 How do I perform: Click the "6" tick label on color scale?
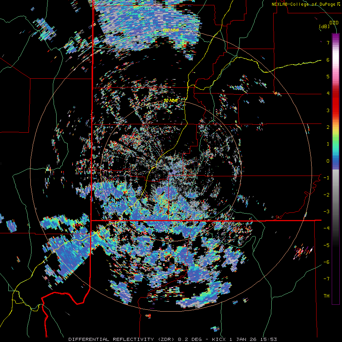[328, 60]
